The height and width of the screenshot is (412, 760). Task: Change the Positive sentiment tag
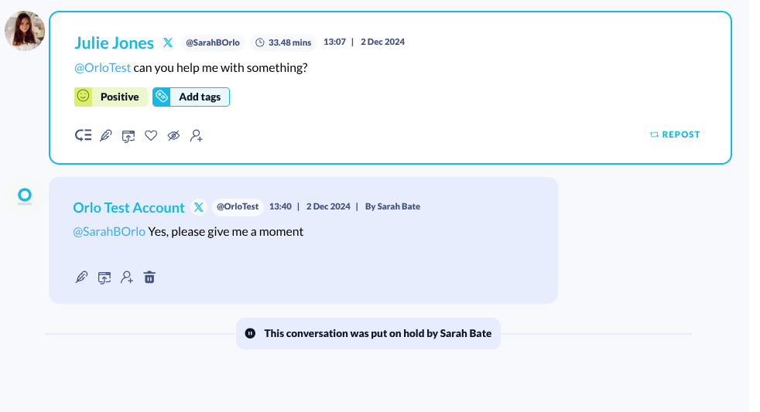111,97
